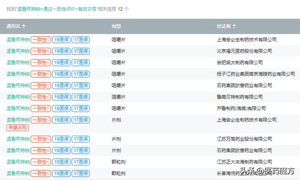Image resolution: width=300 pixels, height=180 pixels.
Task: Click 一致性√ tag in 鲁南贝特制药 row
Action: (x=41, y=97)
